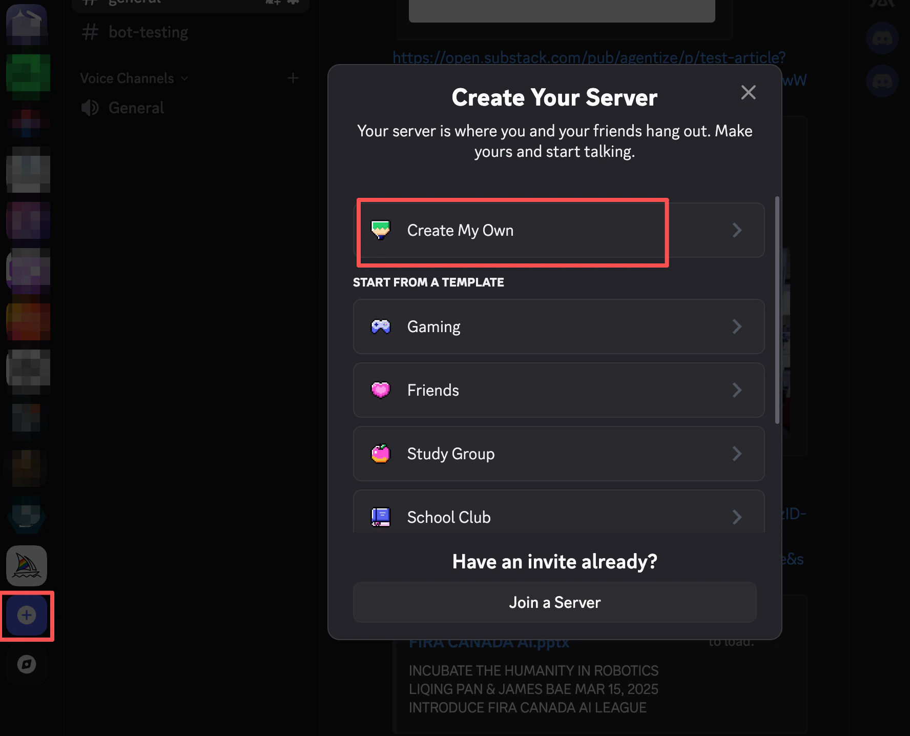Viewport: 910px width, 736px height.
Task: Click the pink heart Friends icon
Action: pos(381,390)
